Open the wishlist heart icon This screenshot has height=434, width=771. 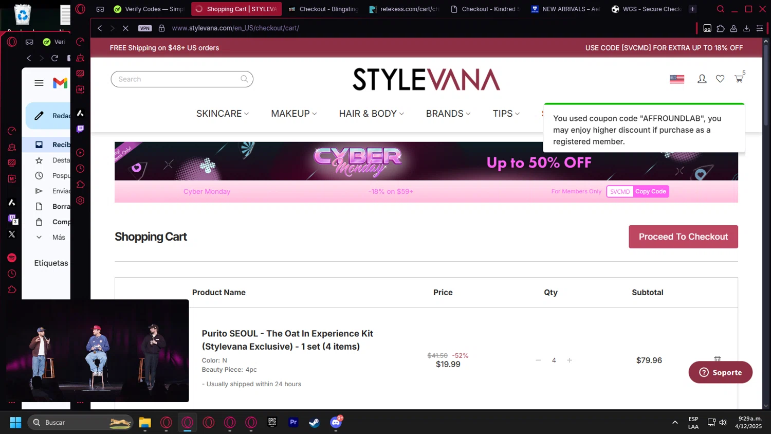click(x=720, y=79)
